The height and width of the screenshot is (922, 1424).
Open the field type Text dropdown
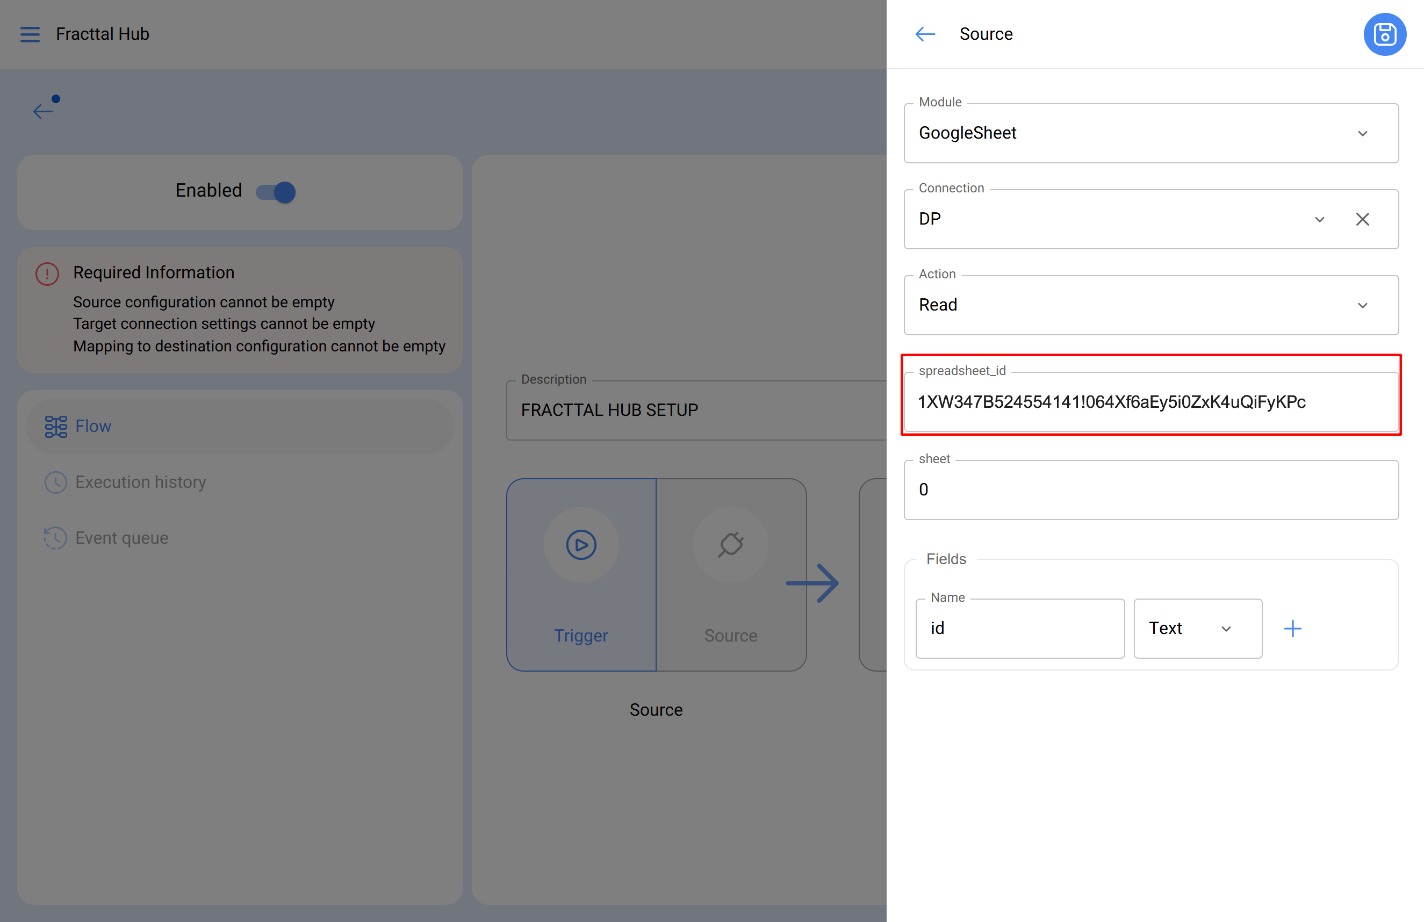pos(1226,628)
